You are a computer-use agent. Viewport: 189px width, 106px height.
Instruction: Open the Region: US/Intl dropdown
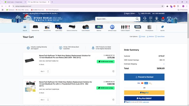tap(130, 14)
